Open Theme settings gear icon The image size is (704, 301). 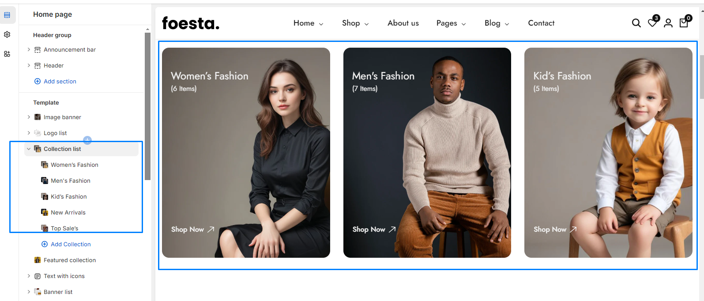click(x=7, y=34)
